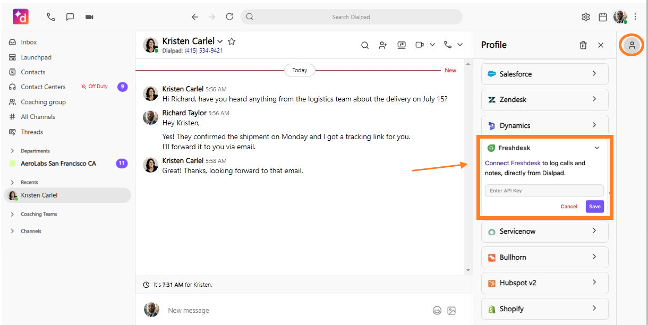Click the Enter API Key field

[544, 191]
